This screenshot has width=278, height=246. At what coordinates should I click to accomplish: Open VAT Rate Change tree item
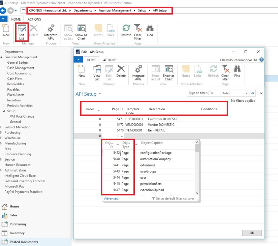click(22, 116)
